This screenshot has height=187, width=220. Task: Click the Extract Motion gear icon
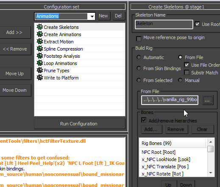click(40, 41)
